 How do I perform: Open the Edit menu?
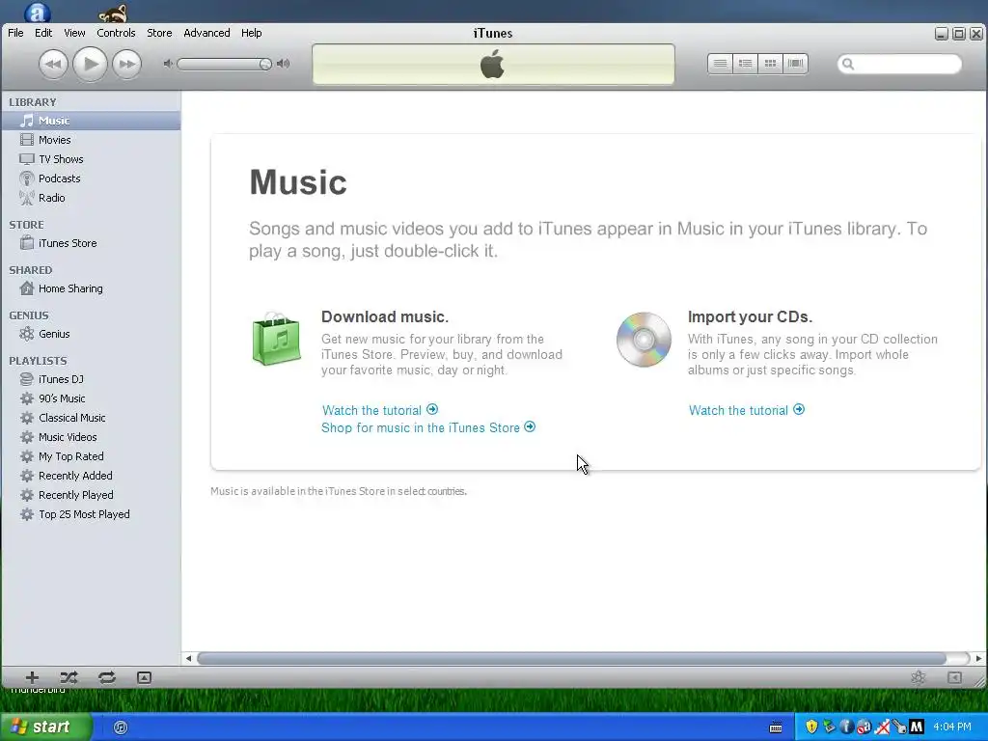pyautogui.click(x=43, y=33)
